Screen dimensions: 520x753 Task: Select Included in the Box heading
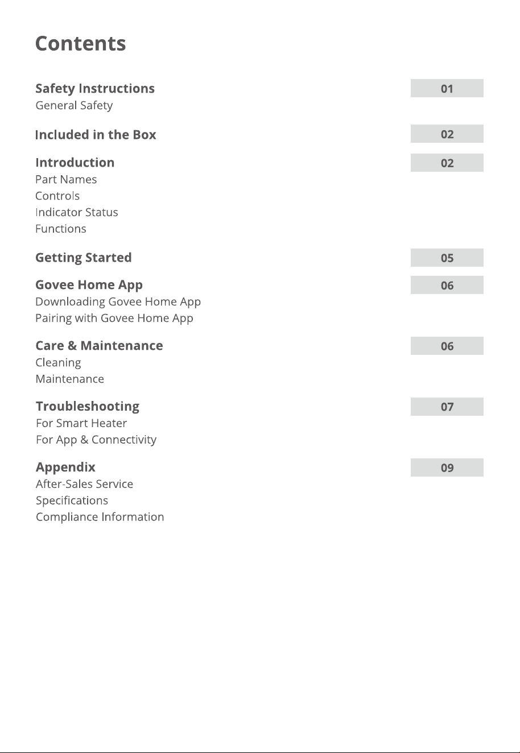[x=96, y=135]
